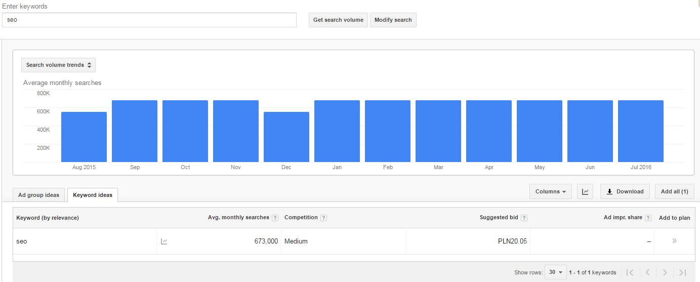The width and height of the screenshot is (700, 282).
Task: Select the Keyword ideas tab
Action: [93, 195]
